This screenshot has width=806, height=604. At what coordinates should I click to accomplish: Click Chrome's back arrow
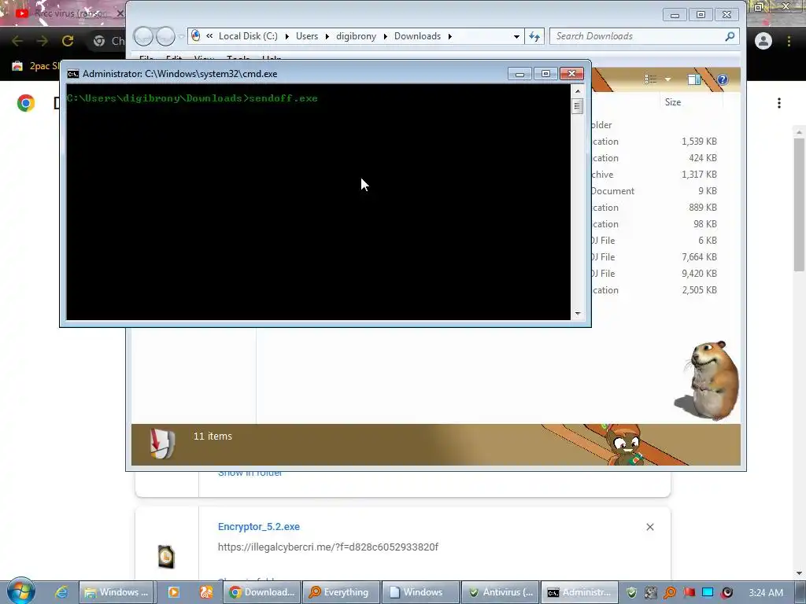pyautogui.click(x=17, y=41)
